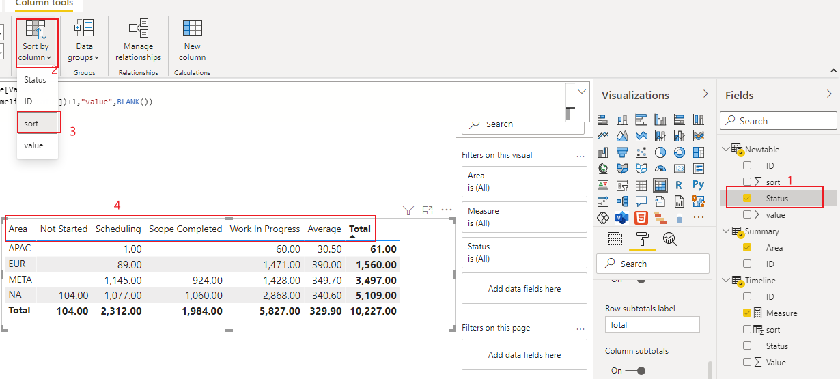
Task: Open the Fields well pane tab
Action: 615,238
